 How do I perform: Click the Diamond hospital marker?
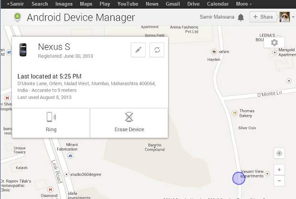coord(50,189)
